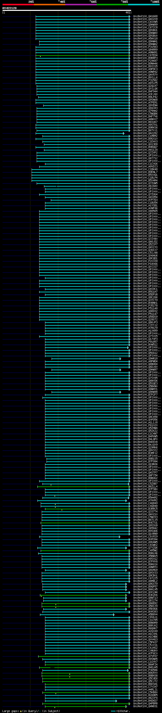162x713 pixels.
Task: Open hit UniRef100_P36586
Action: point(145,670)
